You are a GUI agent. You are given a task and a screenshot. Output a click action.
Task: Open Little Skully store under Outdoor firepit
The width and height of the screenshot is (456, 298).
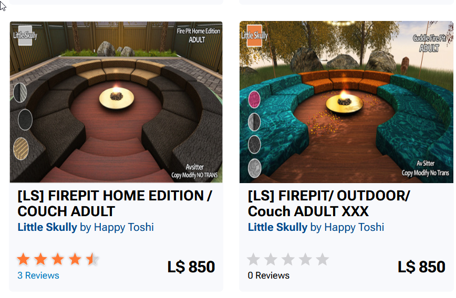277,227
